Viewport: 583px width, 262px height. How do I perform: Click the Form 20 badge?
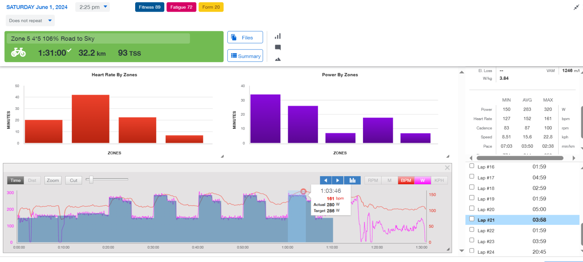pos(211,7)
